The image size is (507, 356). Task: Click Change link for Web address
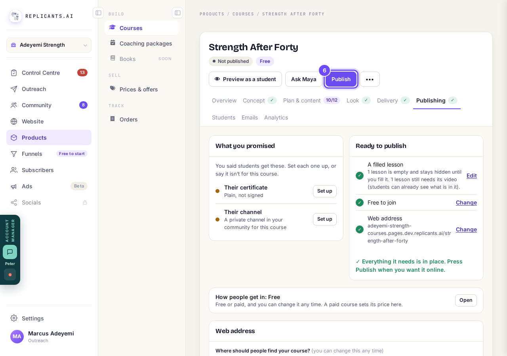coord(466,229)
